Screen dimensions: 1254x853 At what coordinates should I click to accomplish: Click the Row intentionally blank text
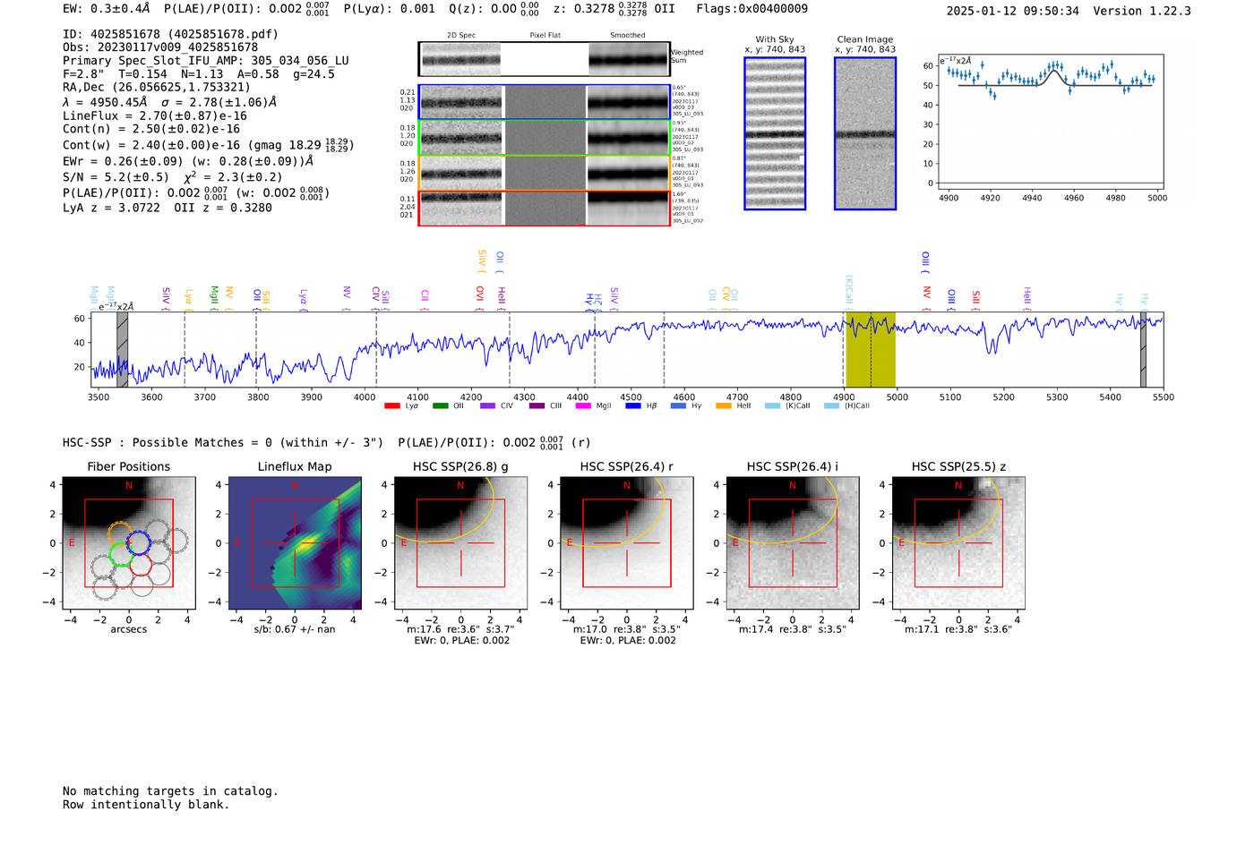tap(146, 805)
